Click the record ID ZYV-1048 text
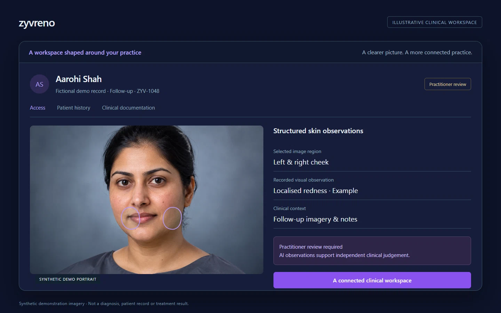This screenshot has width=501, height=313. pos(148,91)
